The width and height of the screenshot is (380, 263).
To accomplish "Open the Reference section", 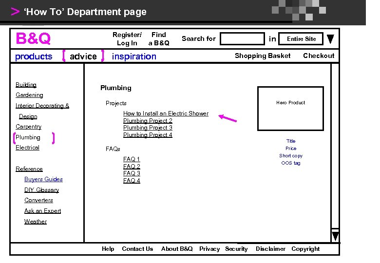I will click(29, 169).
